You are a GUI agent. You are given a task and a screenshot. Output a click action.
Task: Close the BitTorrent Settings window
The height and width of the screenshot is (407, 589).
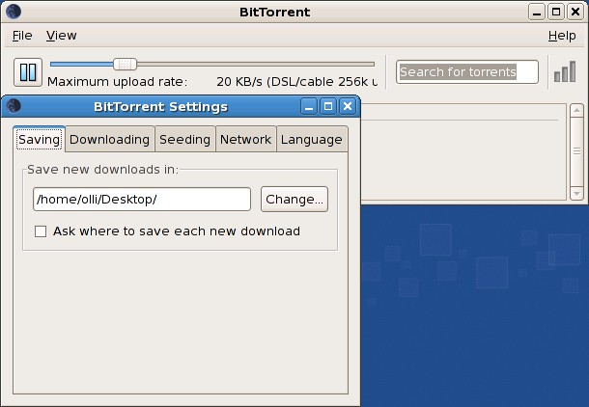click(x=348, y=106)
